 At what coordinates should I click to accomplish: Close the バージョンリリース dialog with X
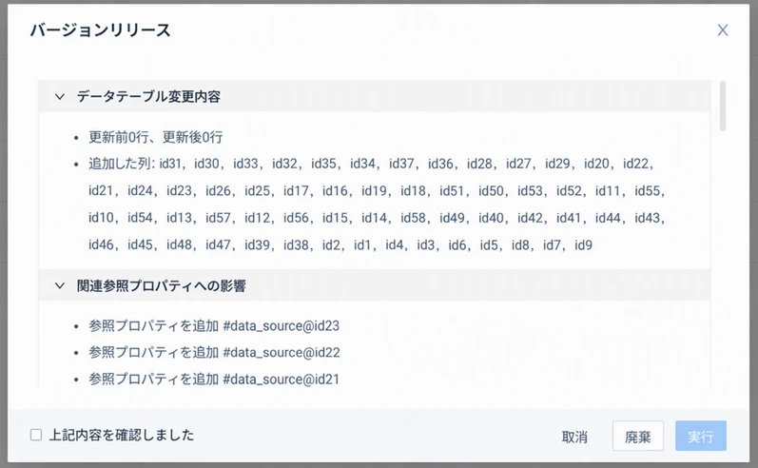pyautogui.click(x=722, y=30)
